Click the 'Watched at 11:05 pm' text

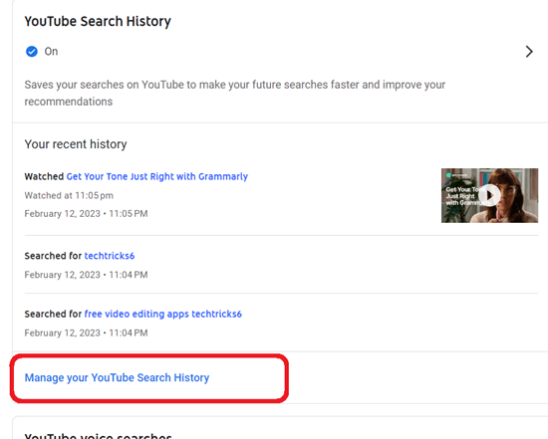69,195
